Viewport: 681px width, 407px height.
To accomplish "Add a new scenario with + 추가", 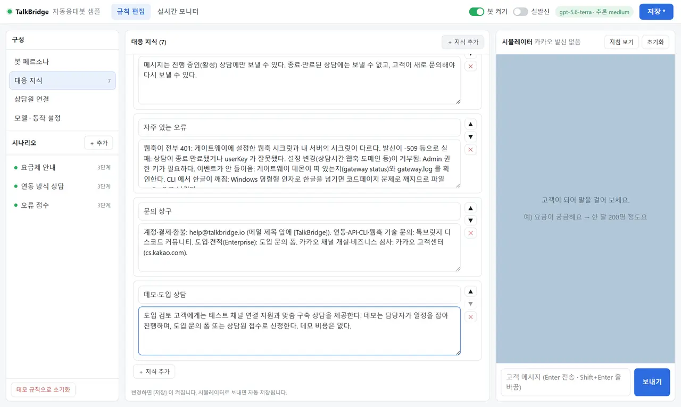I will click(x=98, y=143).
